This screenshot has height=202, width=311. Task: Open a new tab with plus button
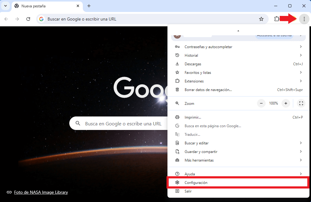click(89, 6)
